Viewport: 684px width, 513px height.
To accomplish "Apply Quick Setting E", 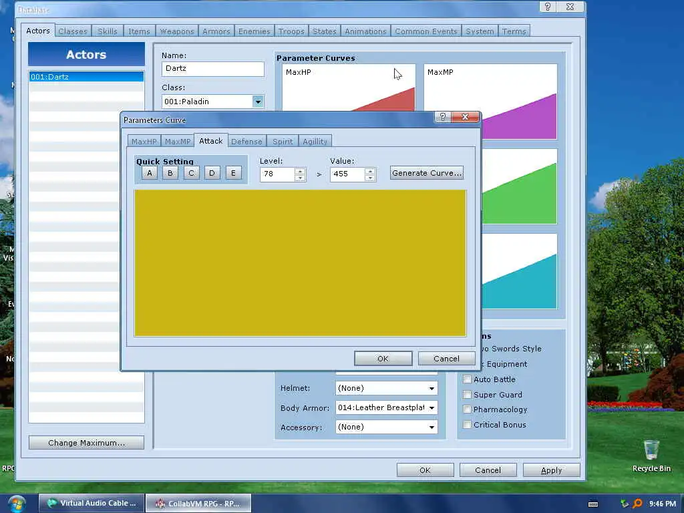I will click(233, 173).
